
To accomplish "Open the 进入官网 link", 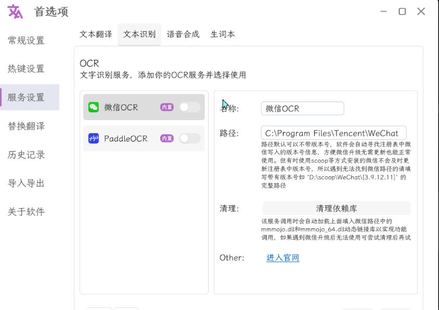I will pos(283,257).
